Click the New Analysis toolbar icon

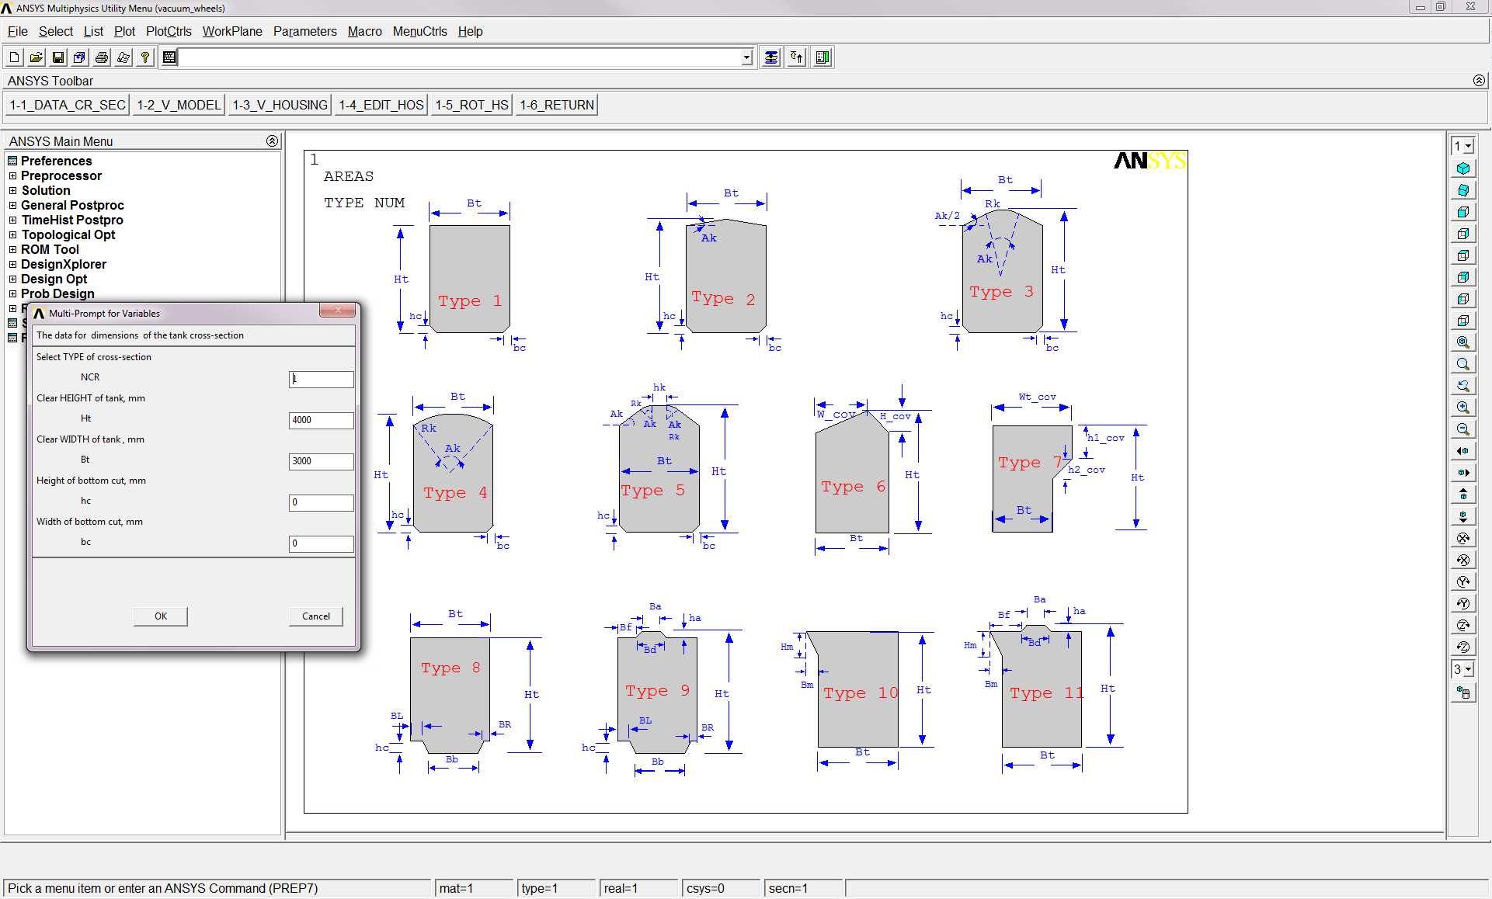(14, 57)
